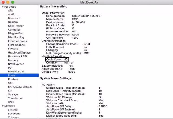
Task: Click the Battery Installed value Yes
Action: 71,65
